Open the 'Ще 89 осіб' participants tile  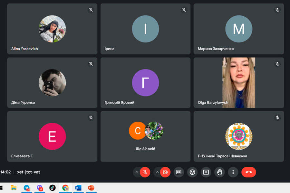click(x=145, y=136)
